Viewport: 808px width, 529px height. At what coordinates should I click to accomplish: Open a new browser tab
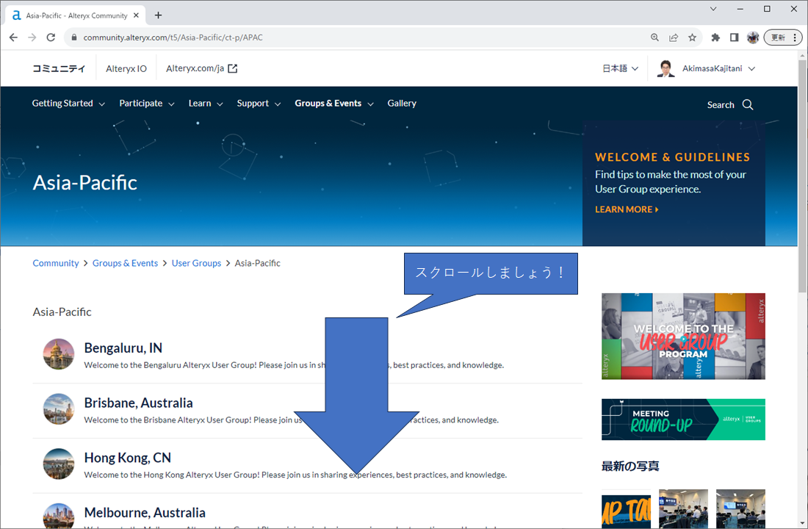158,15
